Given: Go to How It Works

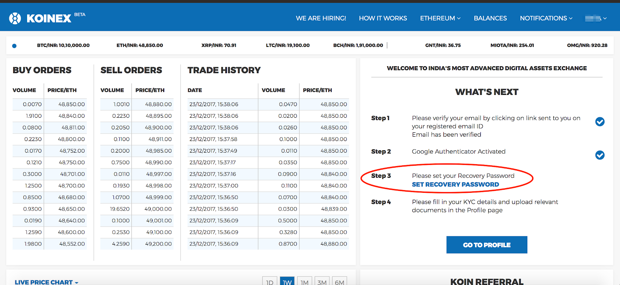Looking at the screenshot, I should 383,18.
